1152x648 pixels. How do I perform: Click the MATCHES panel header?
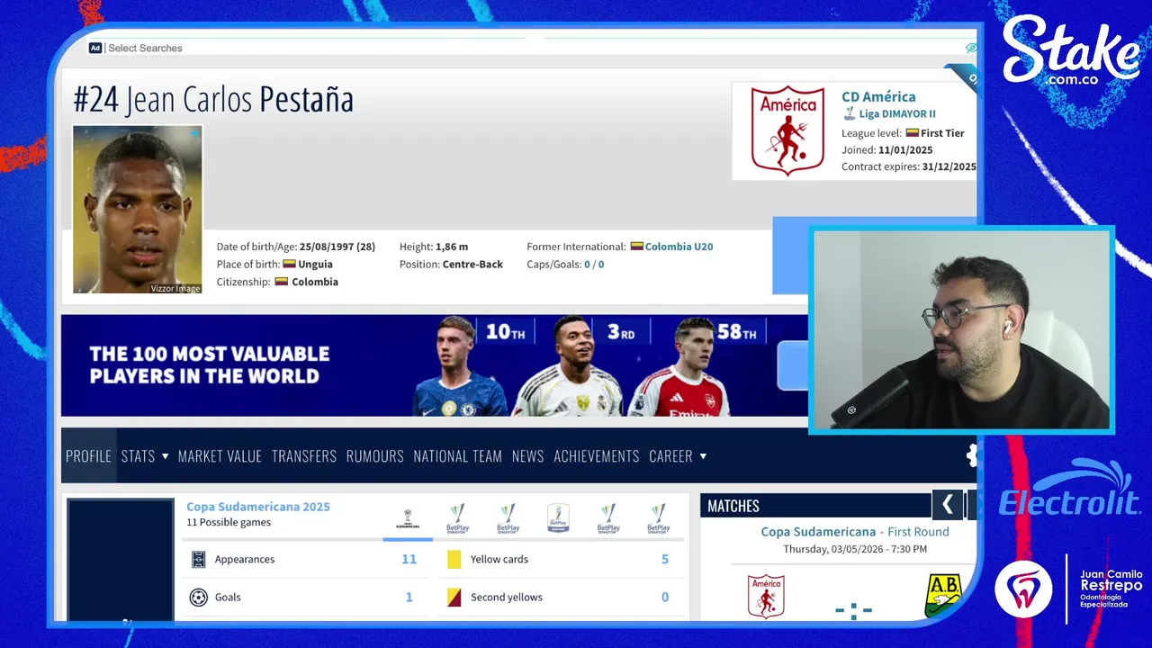pyautogui.click(x=815, y=506)
